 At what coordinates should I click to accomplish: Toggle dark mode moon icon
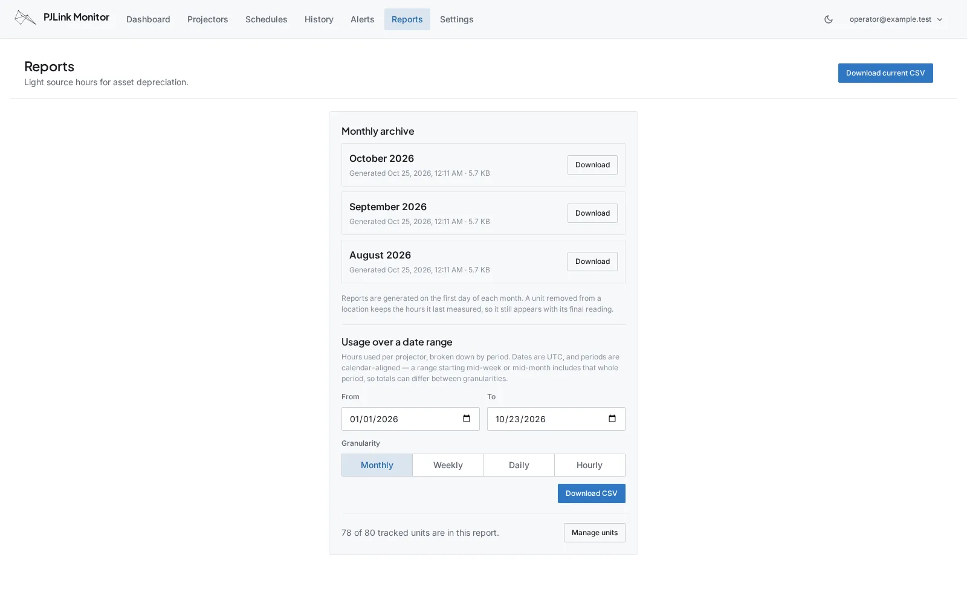(829, 19)
